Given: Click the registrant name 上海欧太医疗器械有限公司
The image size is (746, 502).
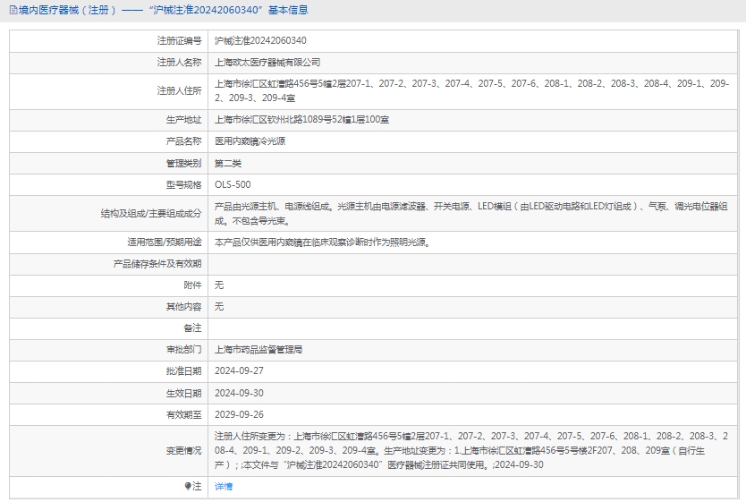Looking at the screenshot, I should [267, 63].
